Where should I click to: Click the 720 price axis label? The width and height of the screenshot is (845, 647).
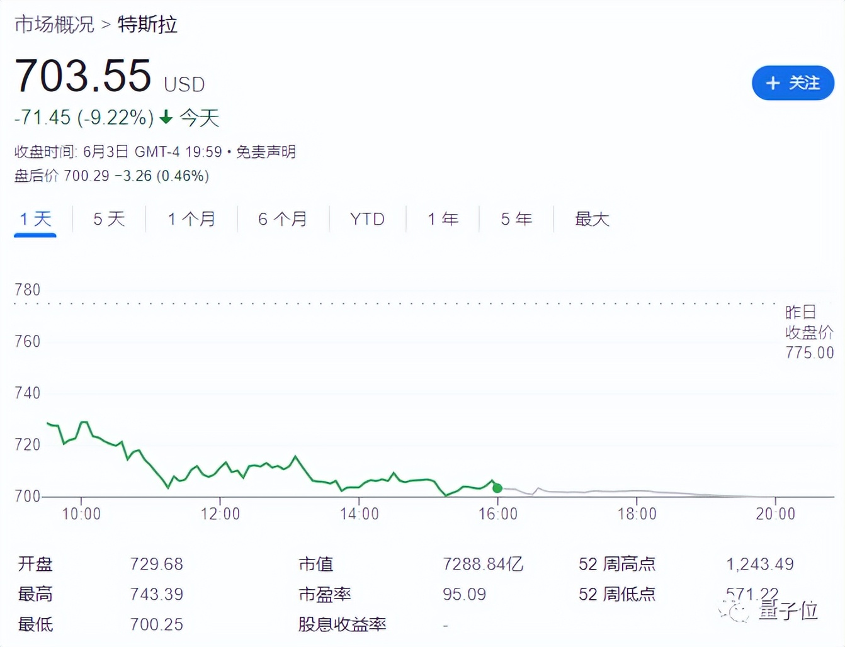[x=27, y=444]
